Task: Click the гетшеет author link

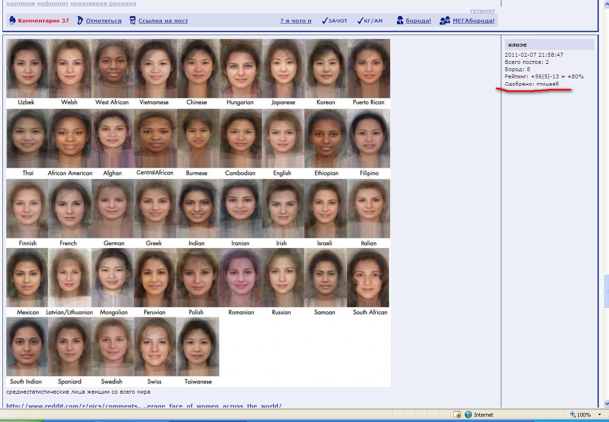Action: pyautogui.click(x=482, y=11)
